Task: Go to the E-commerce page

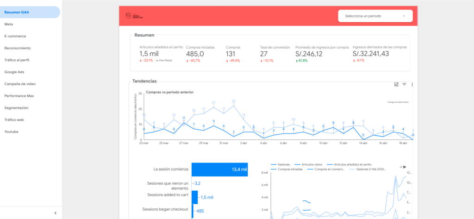Action: [x=15, y=36]
